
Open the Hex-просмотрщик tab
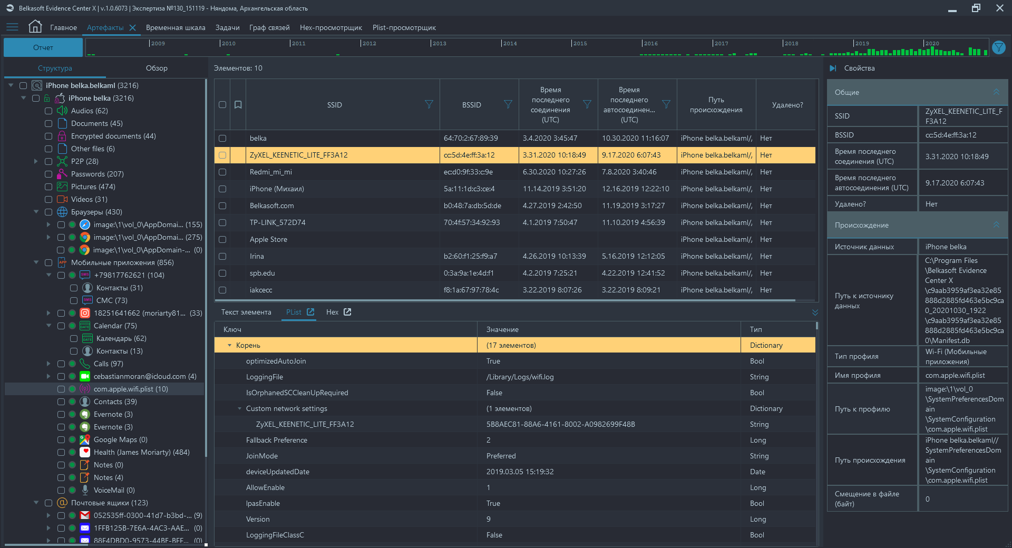pyautogui.click(x=331, y=27)
